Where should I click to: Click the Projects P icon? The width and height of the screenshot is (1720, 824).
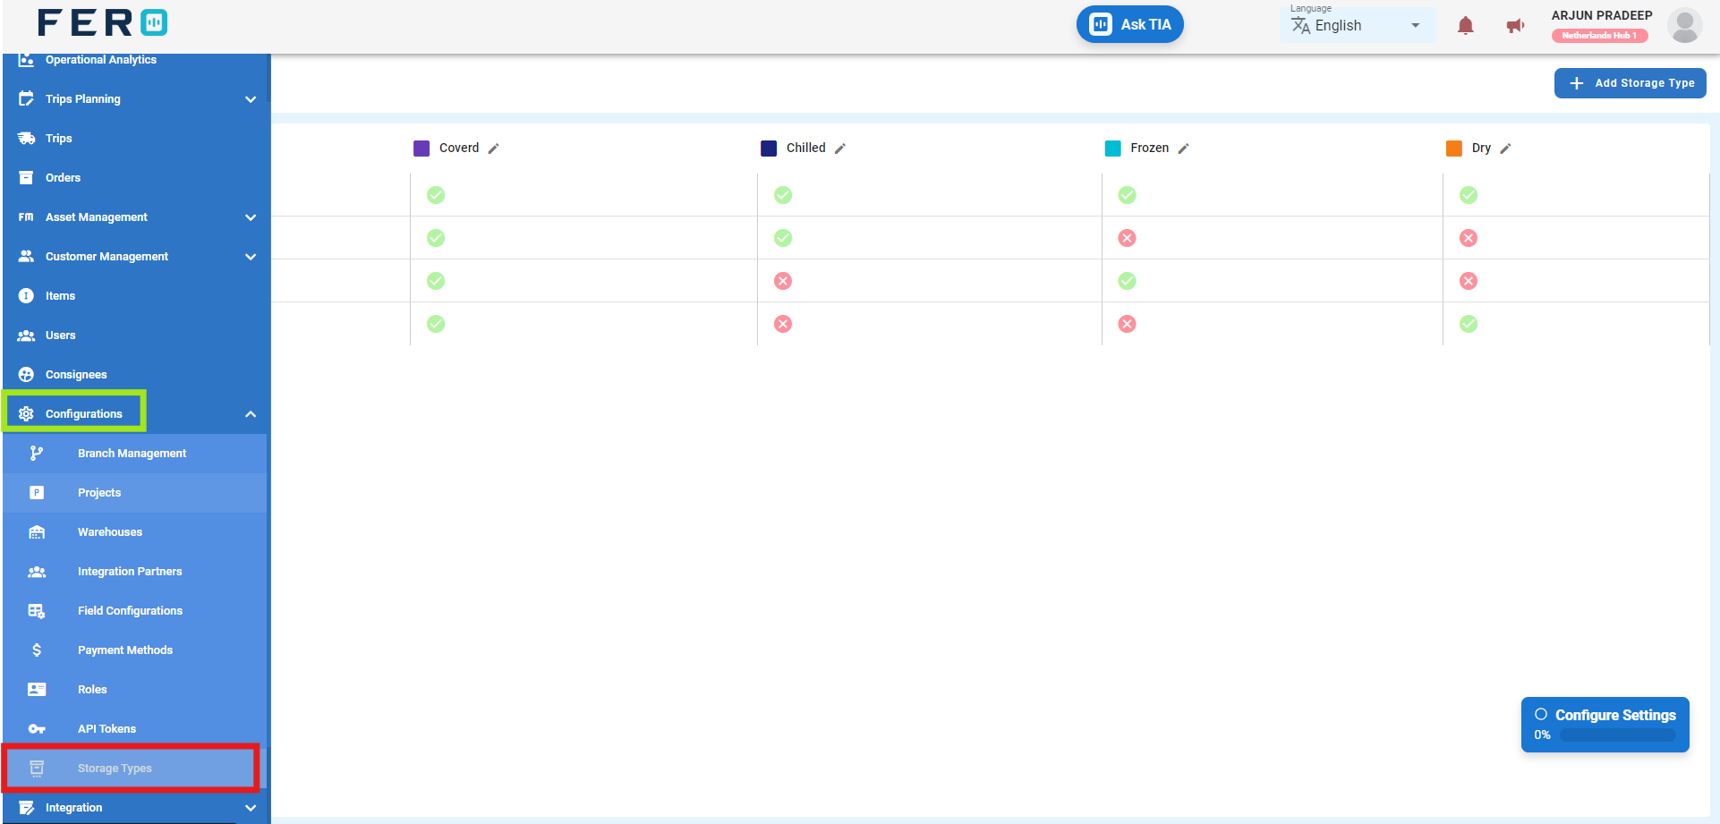pyautogui.click(x=37, y=492)
